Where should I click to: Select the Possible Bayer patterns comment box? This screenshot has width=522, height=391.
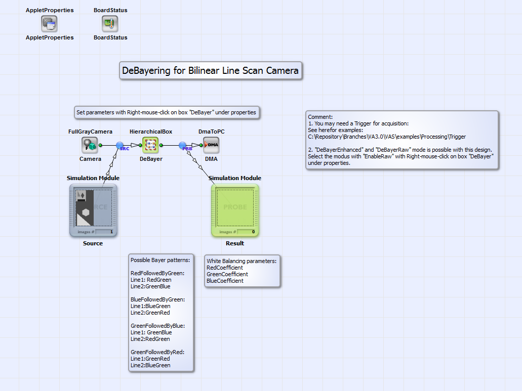point(161,313)
